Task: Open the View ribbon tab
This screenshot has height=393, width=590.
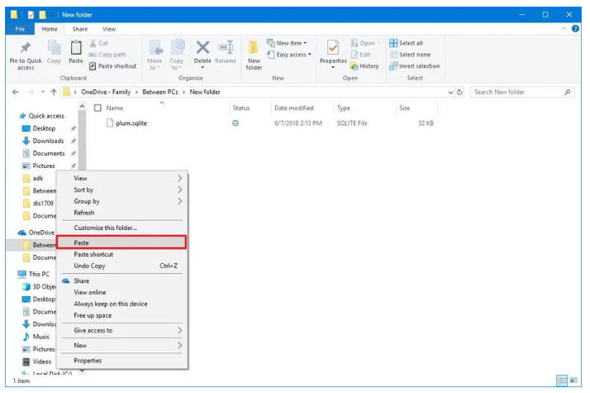Action: click(109, 29)
